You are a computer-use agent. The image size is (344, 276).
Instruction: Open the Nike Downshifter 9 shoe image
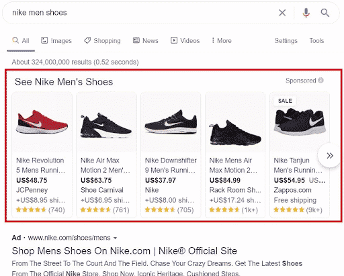(x=171, y=122)
